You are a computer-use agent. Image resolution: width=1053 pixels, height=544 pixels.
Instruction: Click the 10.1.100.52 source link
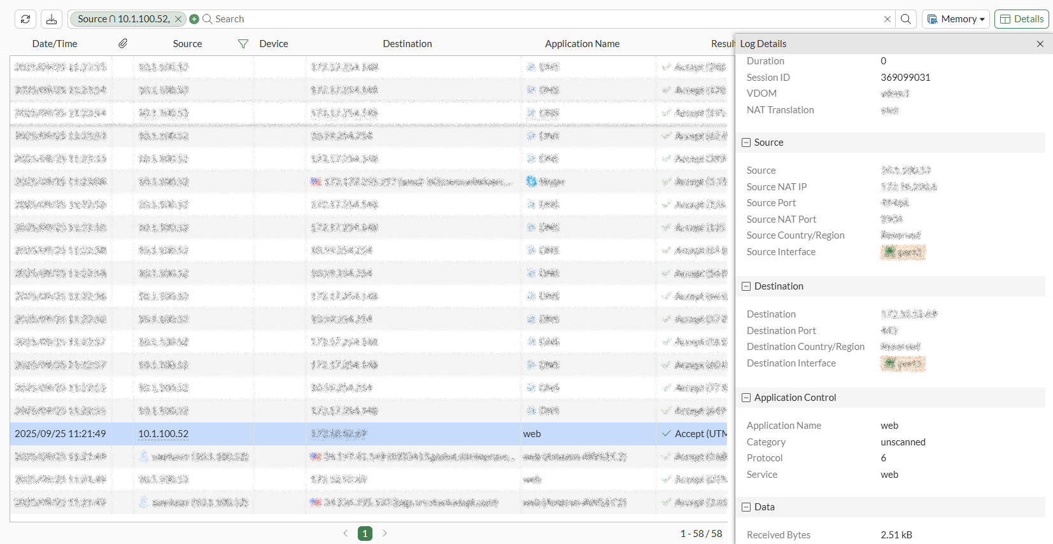[164, 434]
